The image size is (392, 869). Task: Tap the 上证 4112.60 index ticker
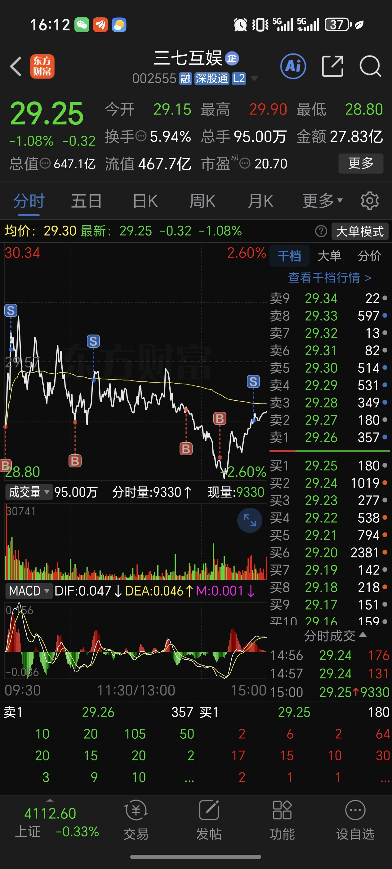click(57, 822)
